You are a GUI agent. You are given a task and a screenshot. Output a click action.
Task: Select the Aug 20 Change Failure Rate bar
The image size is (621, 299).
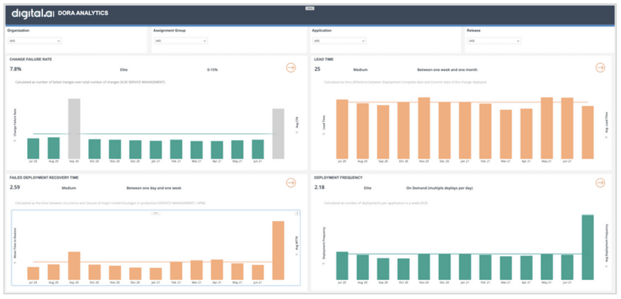[x=54, y=148]
